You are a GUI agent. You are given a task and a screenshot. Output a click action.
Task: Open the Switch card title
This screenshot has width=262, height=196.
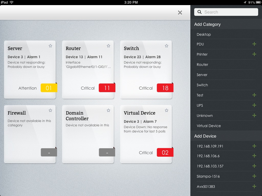[131, 48]
